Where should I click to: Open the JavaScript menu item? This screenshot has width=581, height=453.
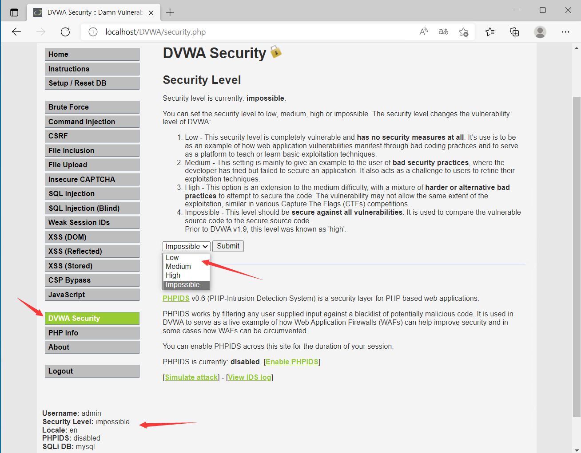(92, 295)
